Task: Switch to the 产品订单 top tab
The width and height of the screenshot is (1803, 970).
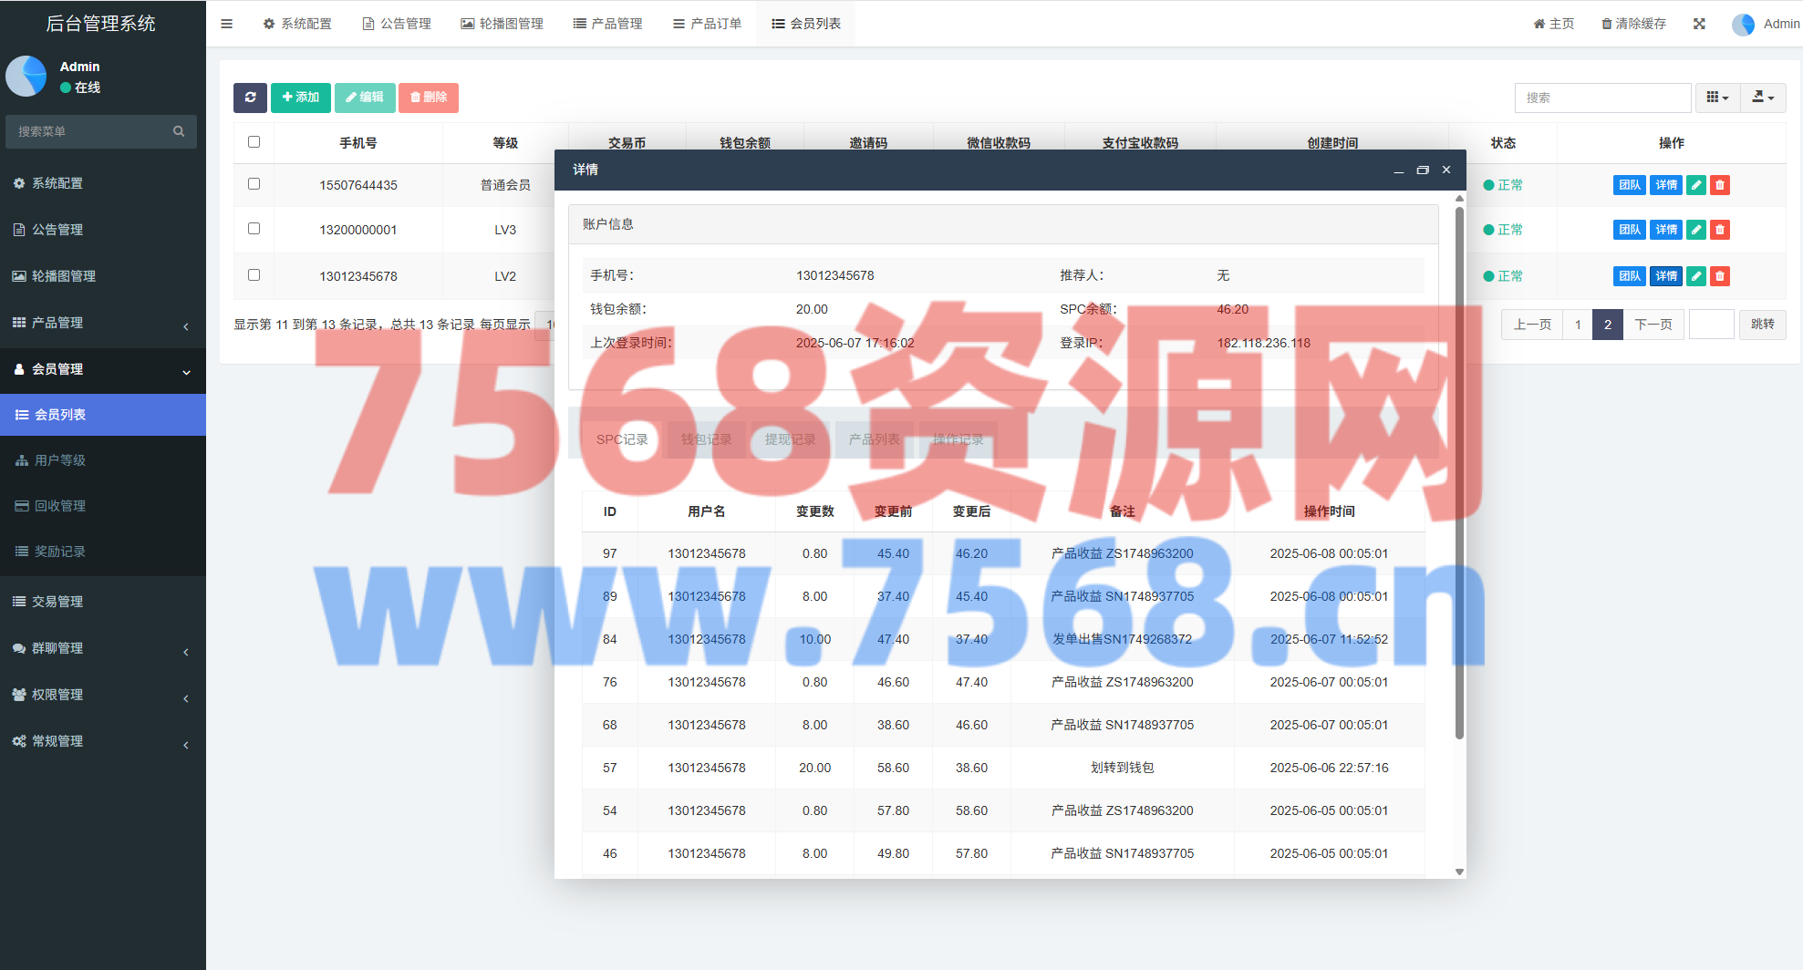Action: pyautogui.click(x=707, y=24)
